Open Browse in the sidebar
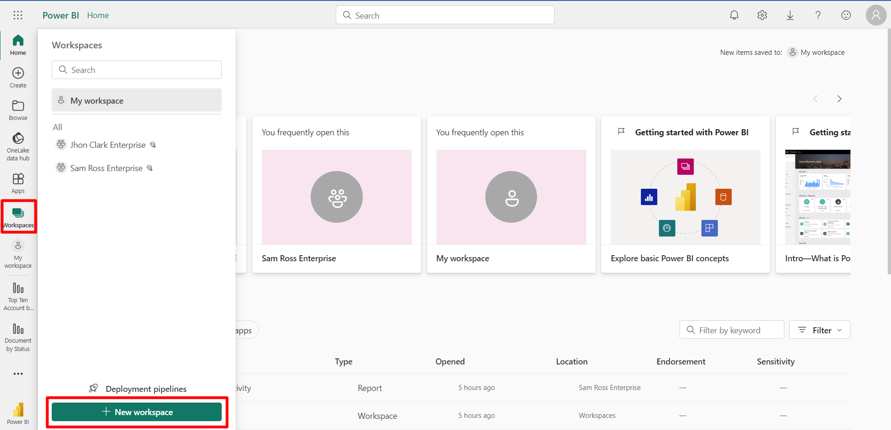 coord(18,110)
